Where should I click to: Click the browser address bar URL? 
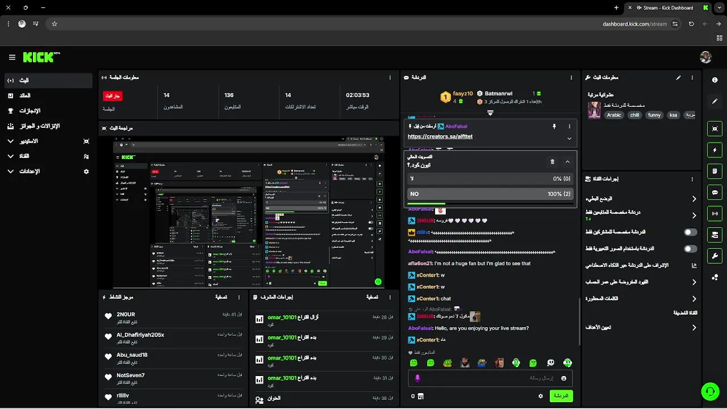point(634,24)
